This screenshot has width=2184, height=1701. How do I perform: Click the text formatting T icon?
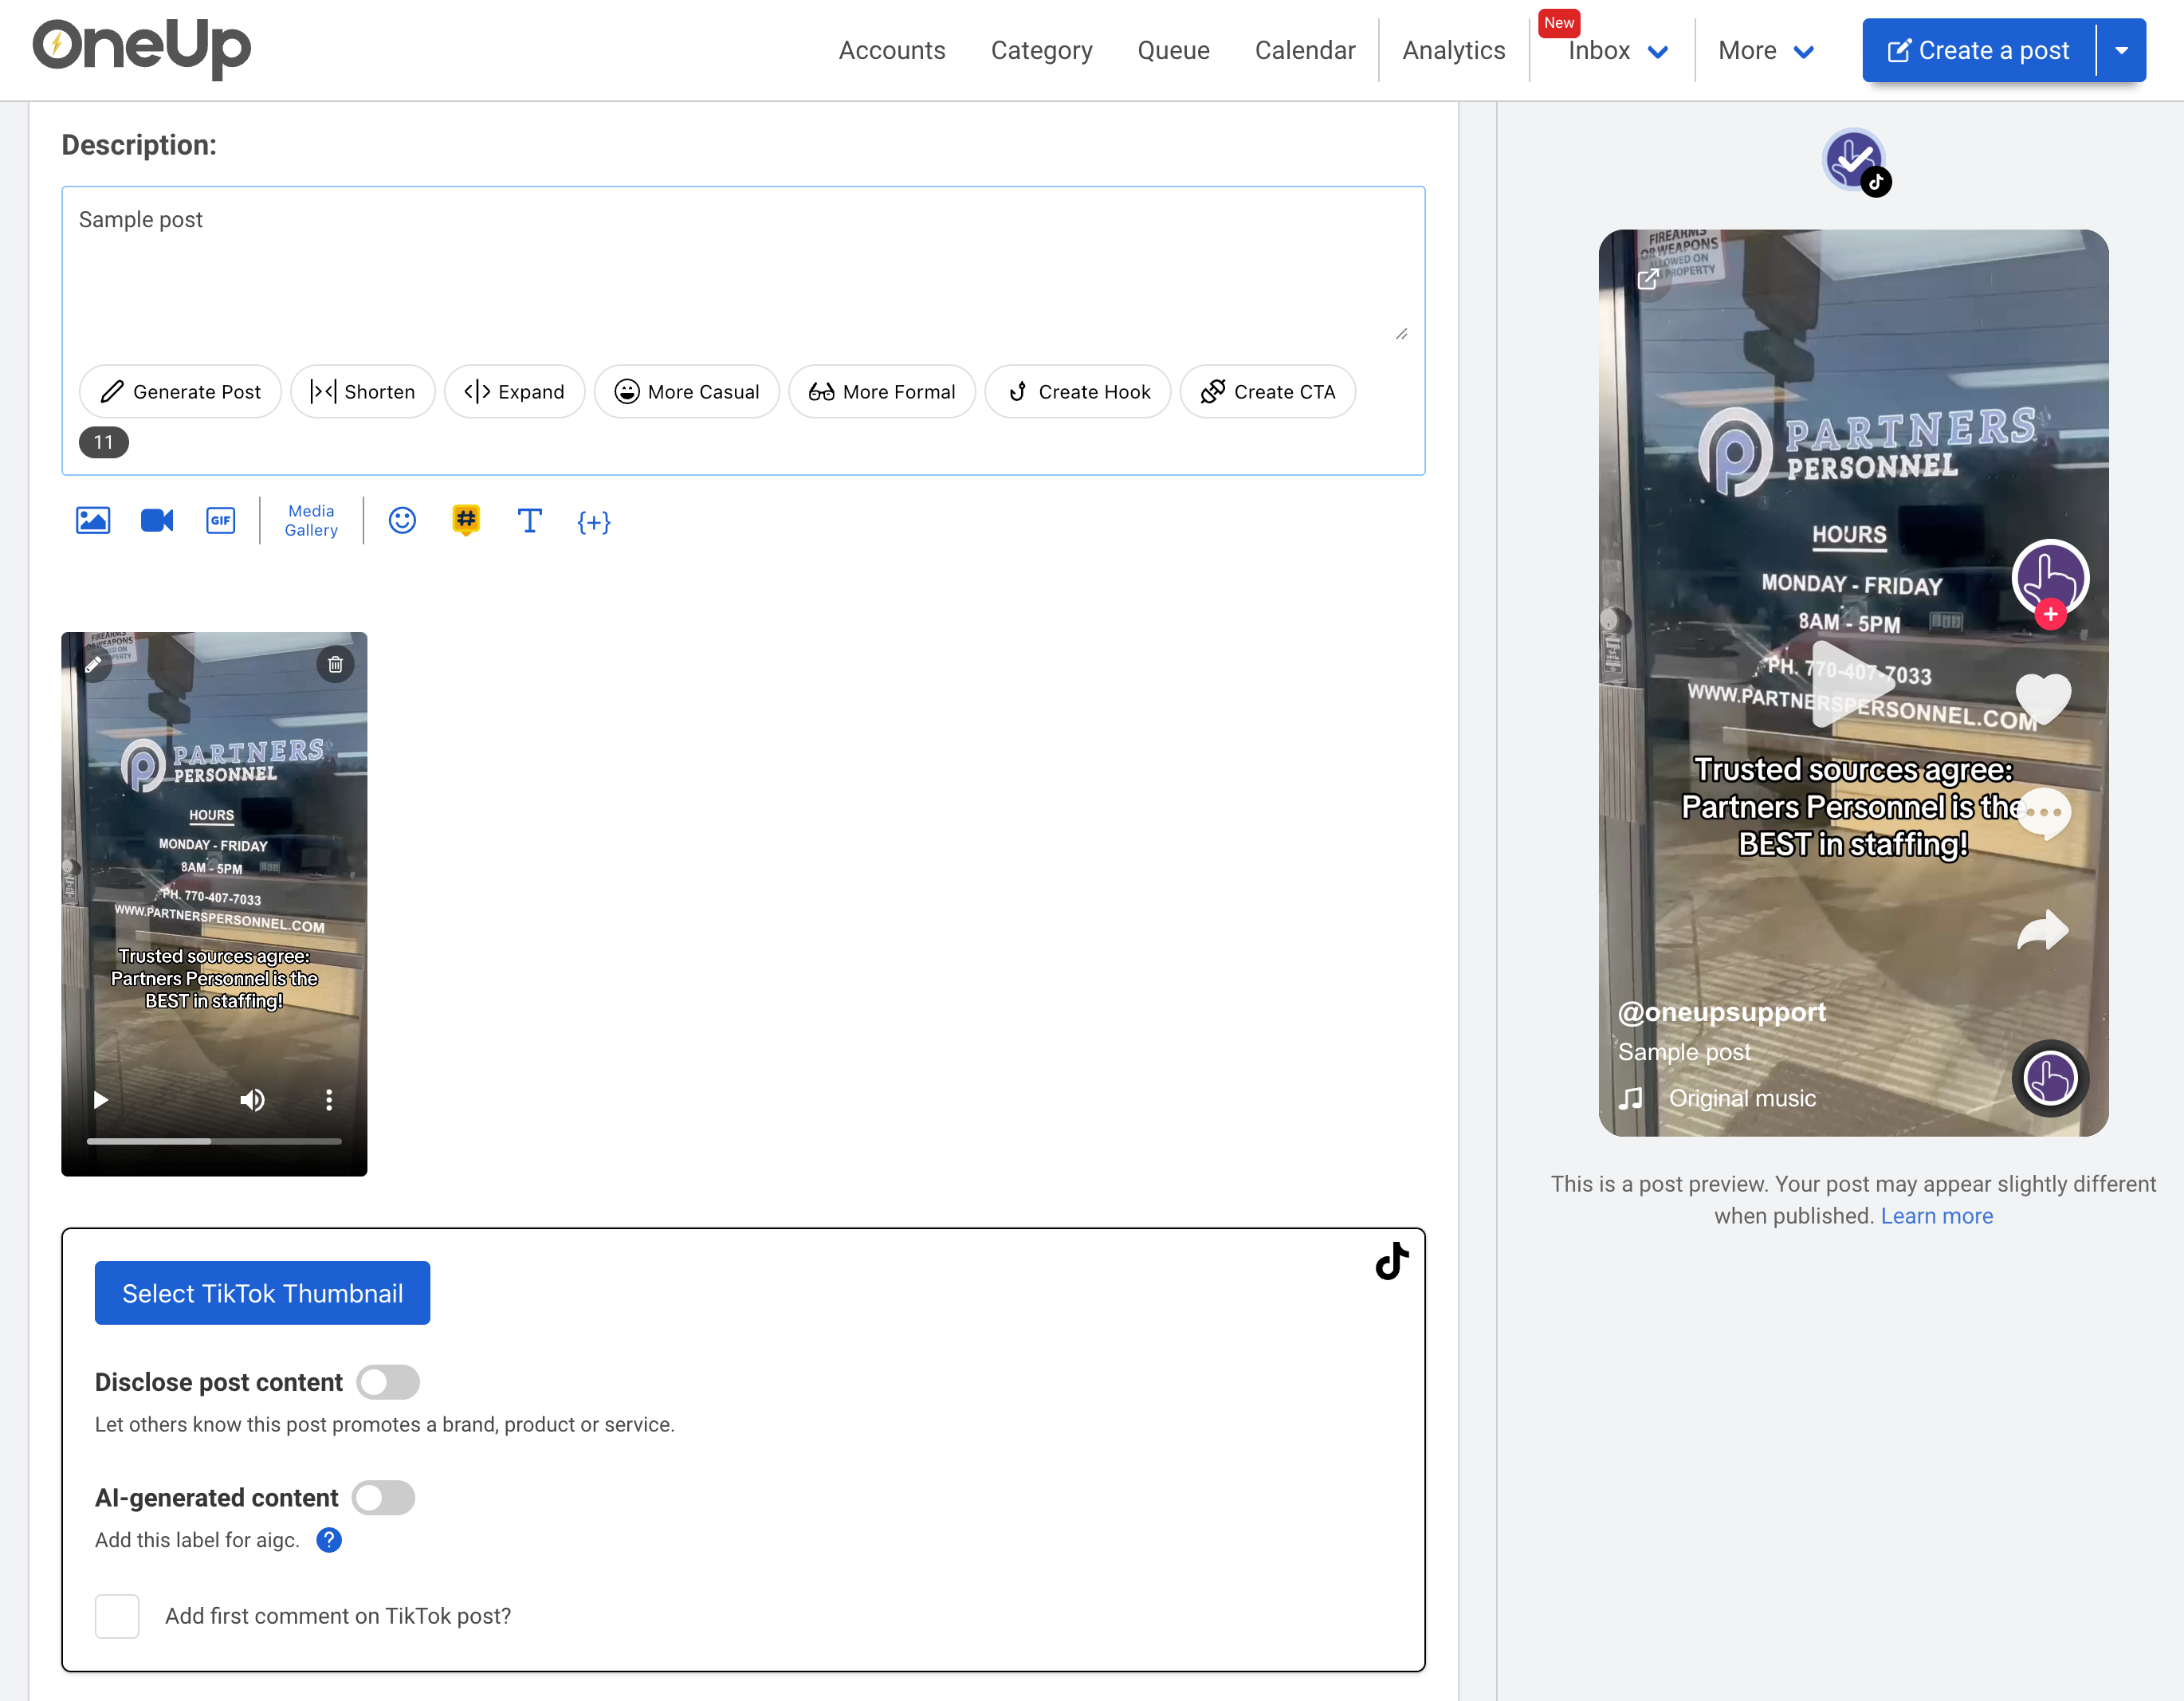[529, 521]
